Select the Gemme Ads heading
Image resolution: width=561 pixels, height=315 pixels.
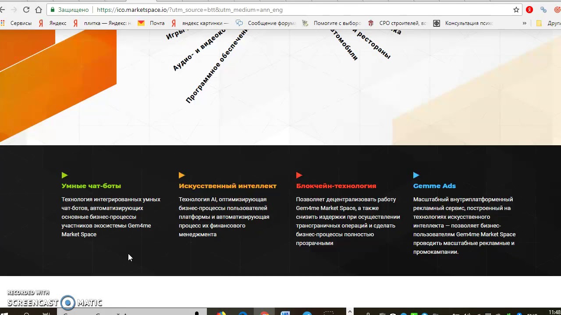click(434, 186)
